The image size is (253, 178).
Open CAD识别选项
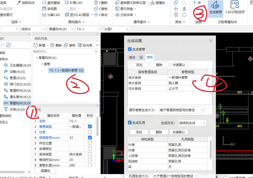pos(235,8)
